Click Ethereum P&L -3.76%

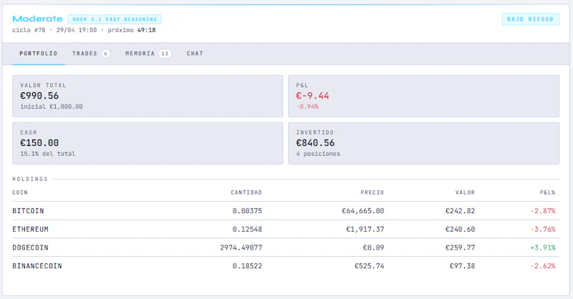pos(543,230)
